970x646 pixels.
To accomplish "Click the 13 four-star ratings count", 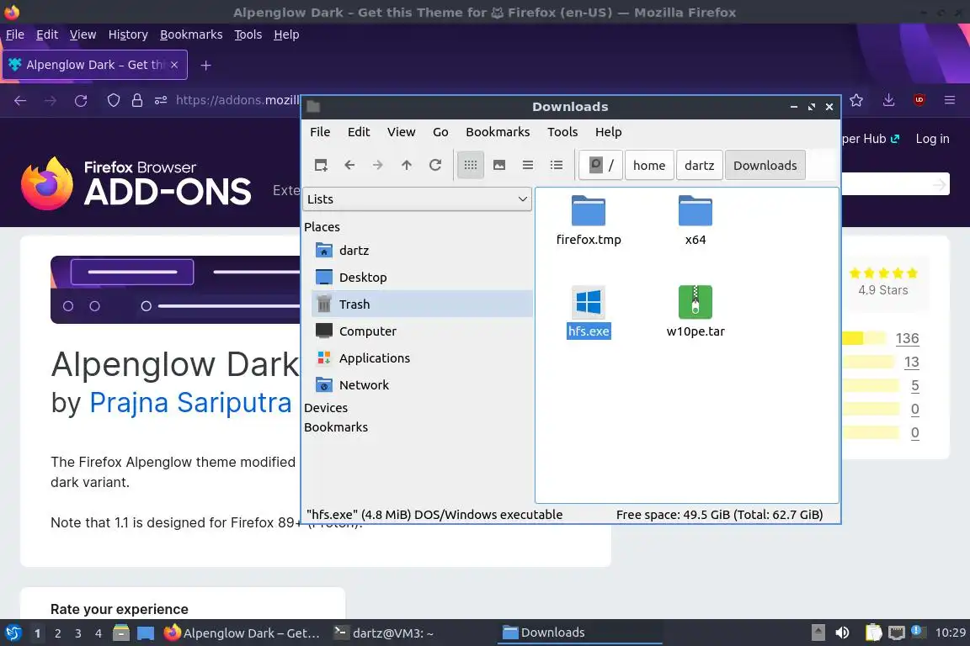I will tap(911, 362).
